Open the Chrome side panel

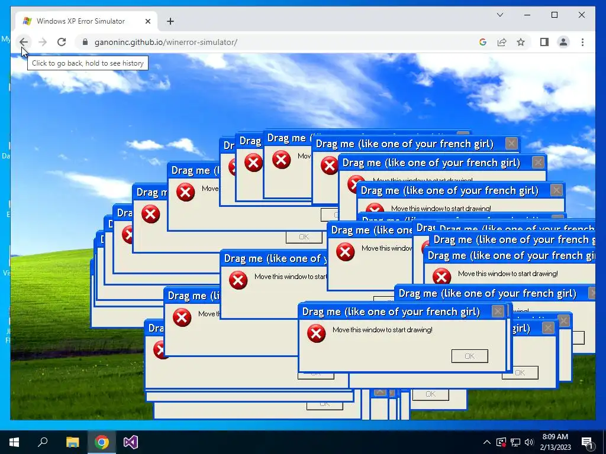pos(544,42)
